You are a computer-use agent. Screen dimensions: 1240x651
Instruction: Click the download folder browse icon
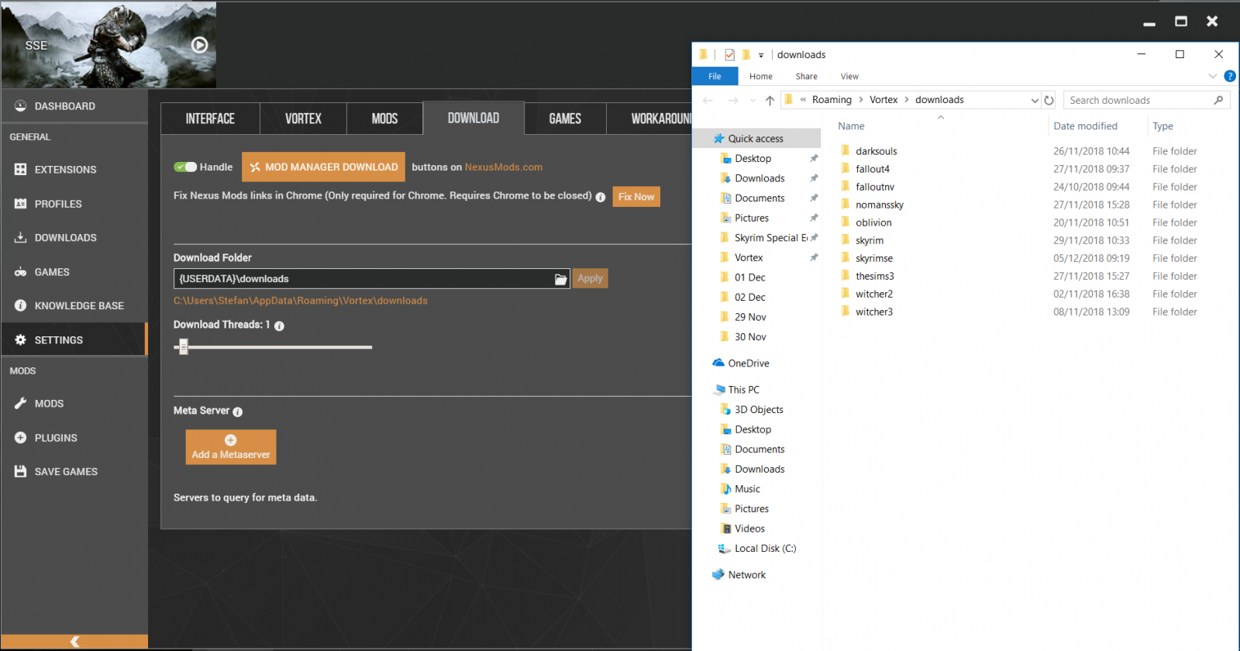point(560,279)
